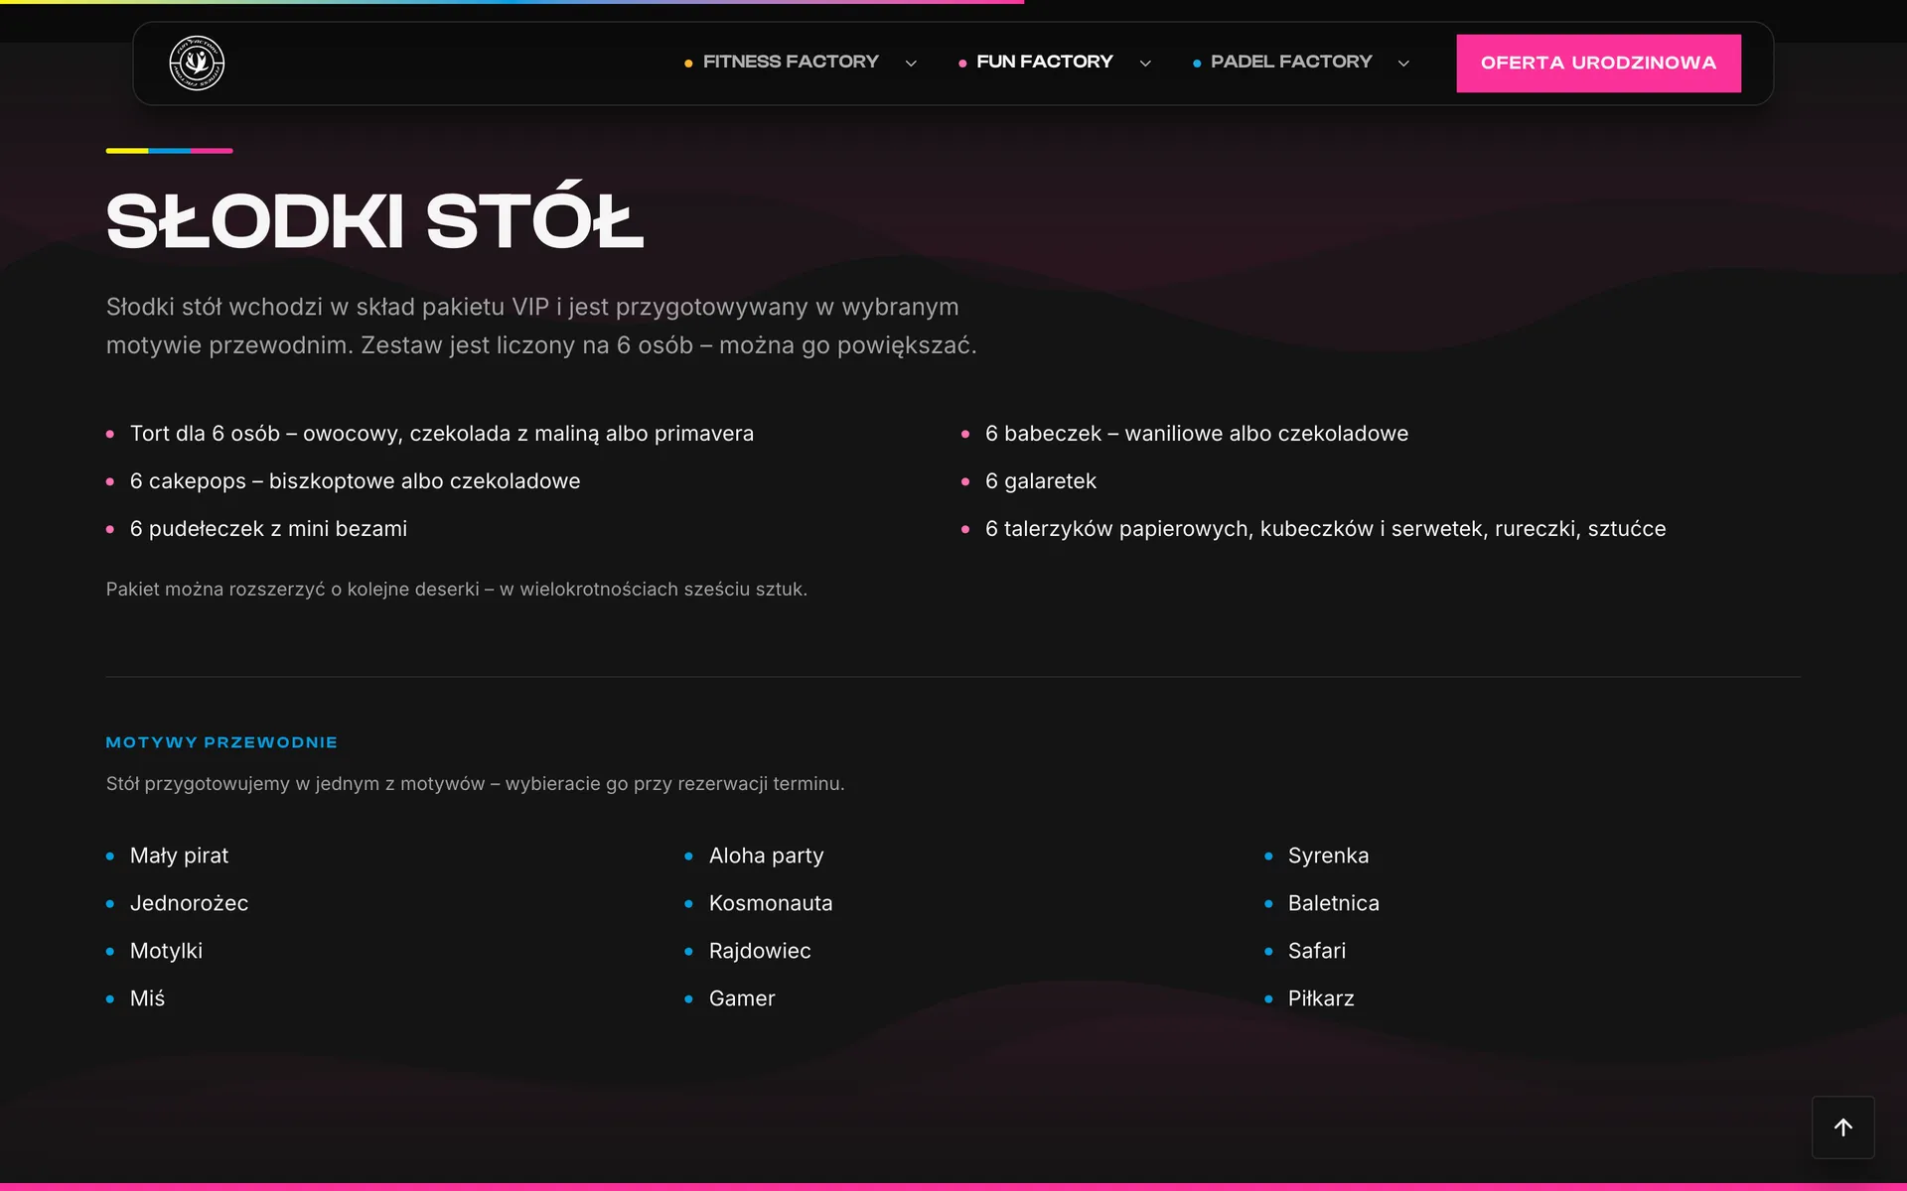Click the Oferta Urodzinowa button
1907x1191 pixels.
tap(1598, 64)
